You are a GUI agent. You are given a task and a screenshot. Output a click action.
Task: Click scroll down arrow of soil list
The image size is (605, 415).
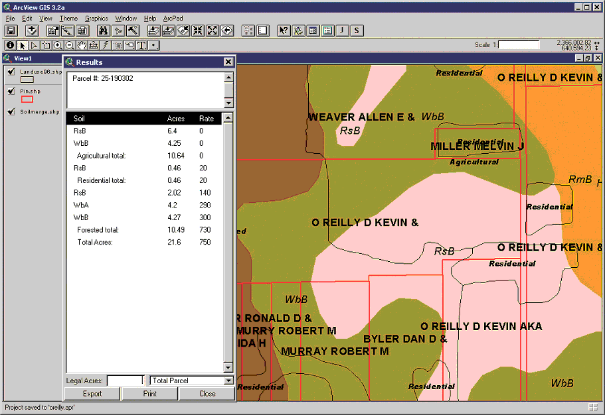point(228,367)
